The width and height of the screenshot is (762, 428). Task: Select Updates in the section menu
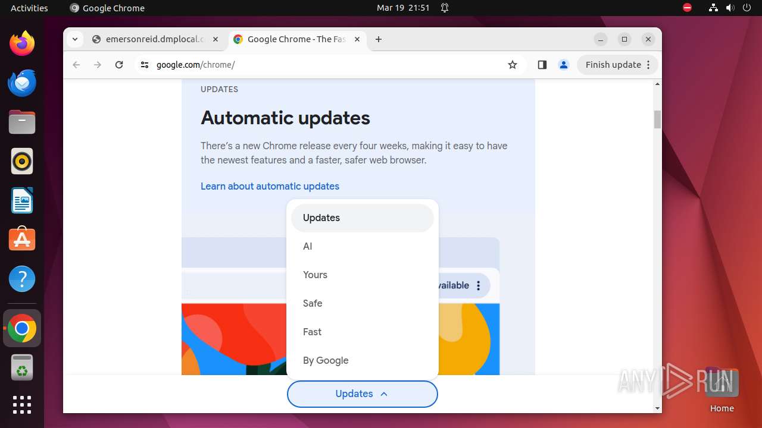pos(363,218)
